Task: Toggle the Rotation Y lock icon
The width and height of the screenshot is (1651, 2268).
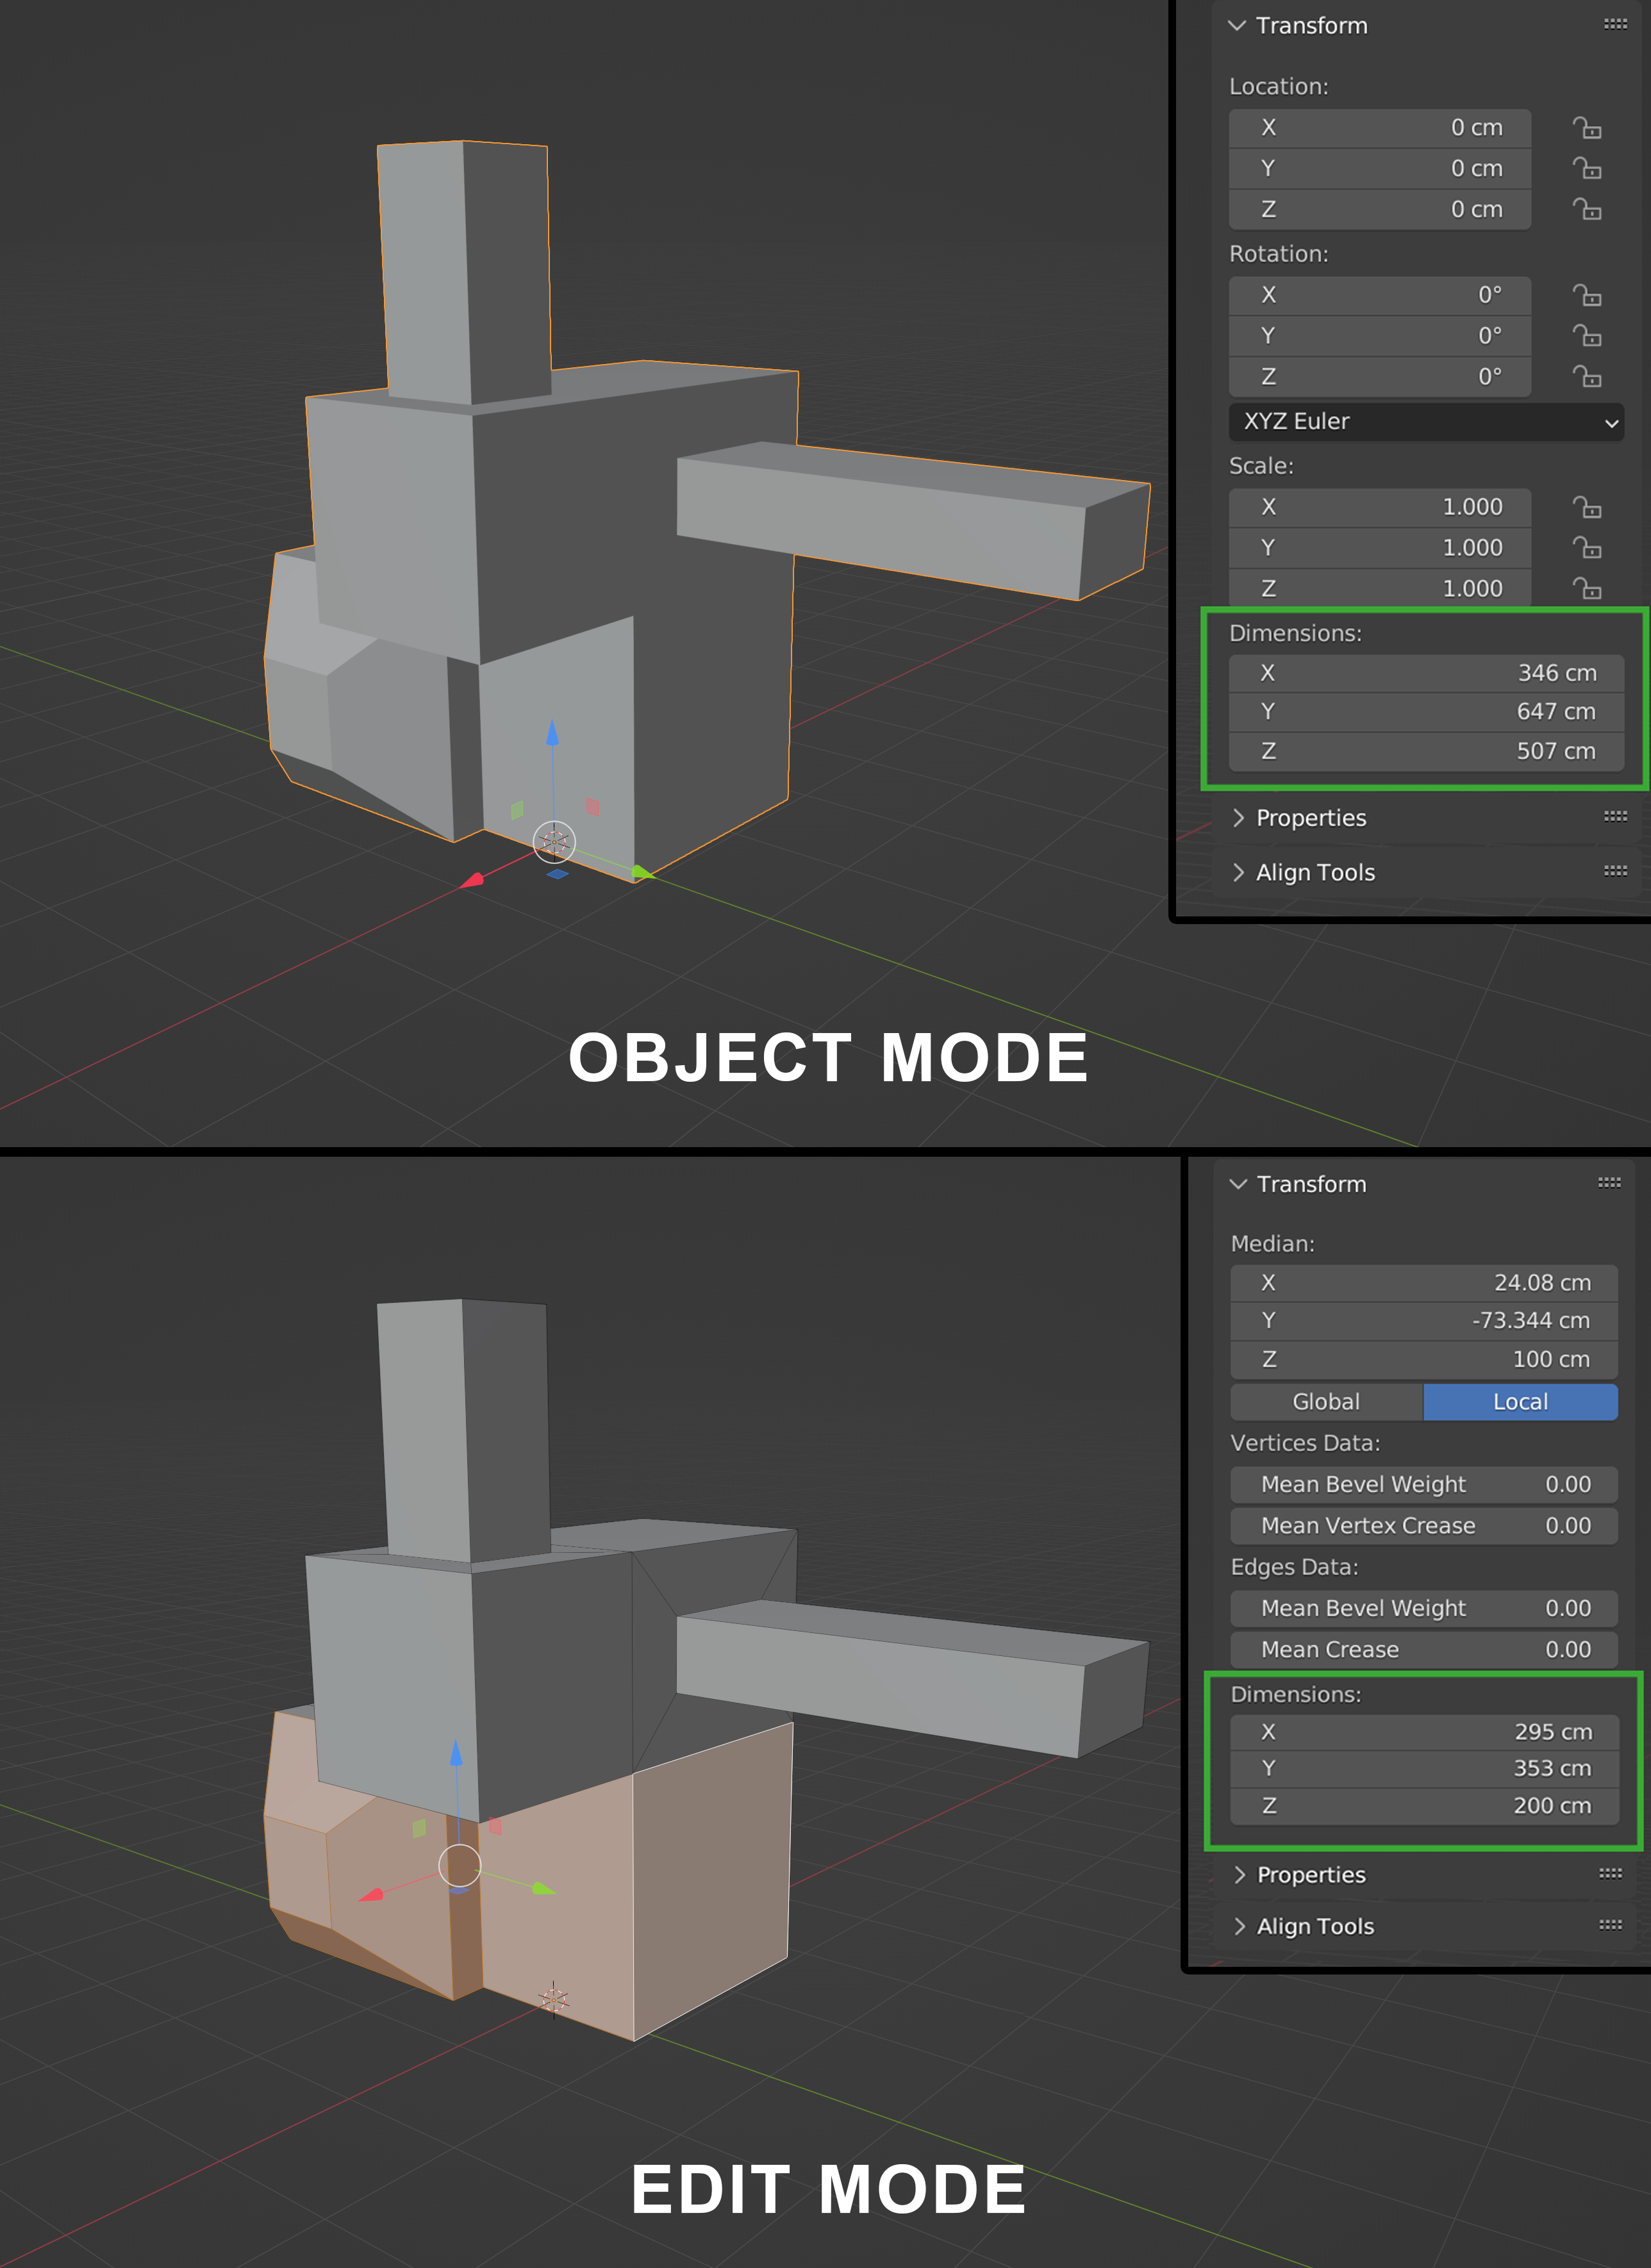Action: [x=1586, y=336]
